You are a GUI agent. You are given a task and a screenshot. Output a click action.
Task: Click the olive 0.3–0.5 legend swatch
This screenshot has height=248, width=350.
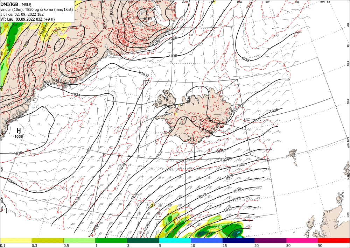tap(48, 240)
